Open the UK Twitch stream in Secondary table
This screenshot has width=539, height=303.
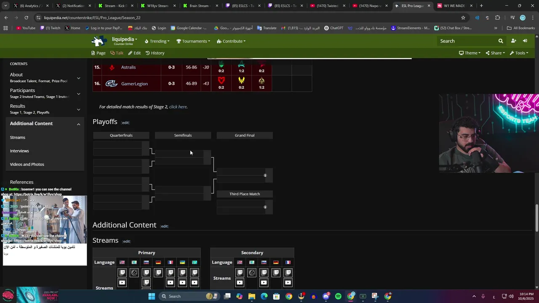point(240,273)
